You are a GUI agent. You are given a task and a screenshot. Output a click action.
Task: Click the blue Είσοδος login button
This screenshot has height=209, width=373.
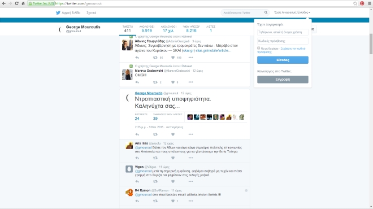[283, 60]
